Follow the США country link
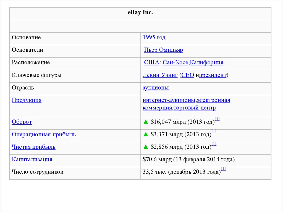 click(x=151, y=62)
